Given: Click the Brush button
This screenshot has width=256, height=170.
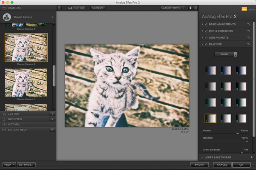Looking at the screenshot, I should click(199, 164).
